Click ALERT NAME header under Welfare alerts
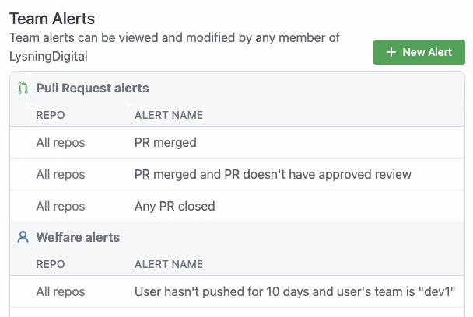This screenshot has width=473, height=317. [x=169, y=264]
